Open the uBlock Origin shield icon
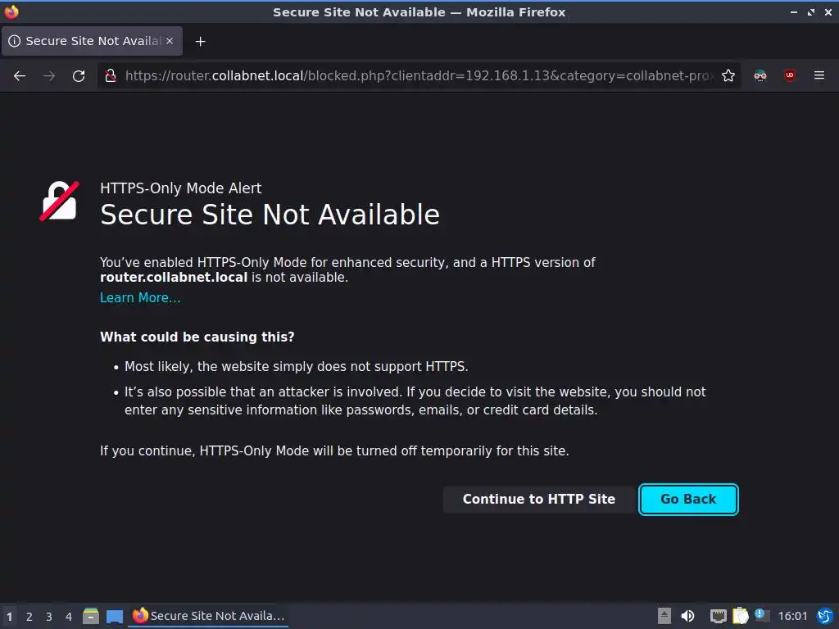This screenshot has width=839, height=629. [x=790, y=76]
